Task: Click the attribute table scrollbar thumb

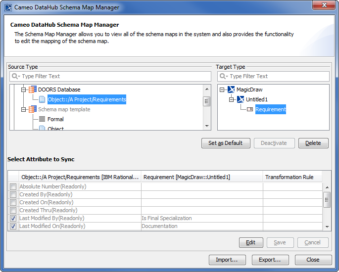Action: coord(327,200)
